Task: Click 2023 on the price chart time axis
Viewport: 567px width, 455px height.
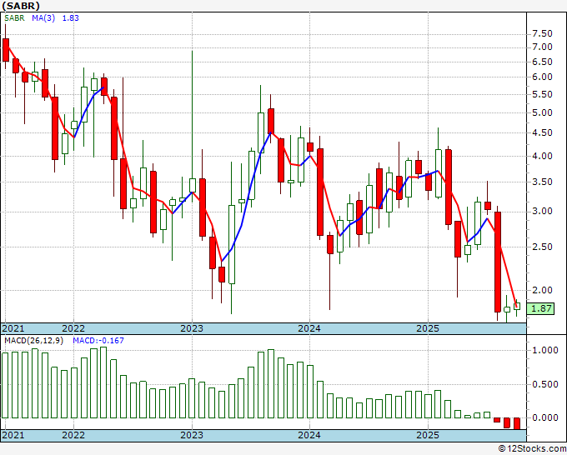Action: (192, 328)
